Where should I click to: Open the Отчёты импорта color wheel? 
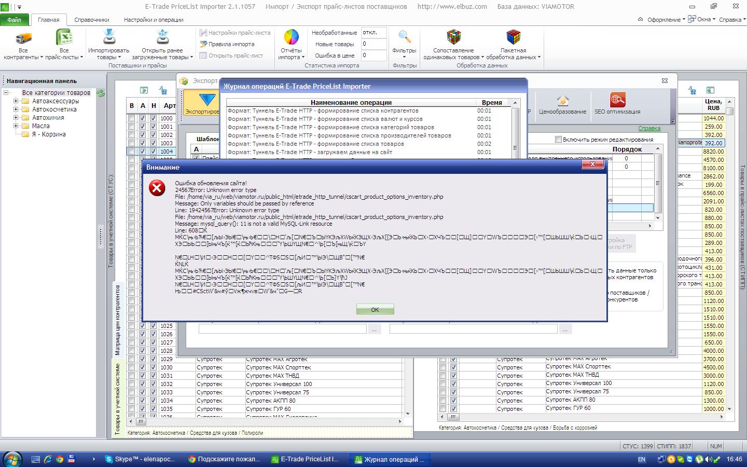coord(291,38)
